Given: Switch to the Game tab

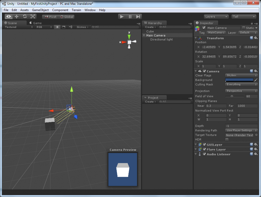Looking at the screenshot, I should point(35,23).
